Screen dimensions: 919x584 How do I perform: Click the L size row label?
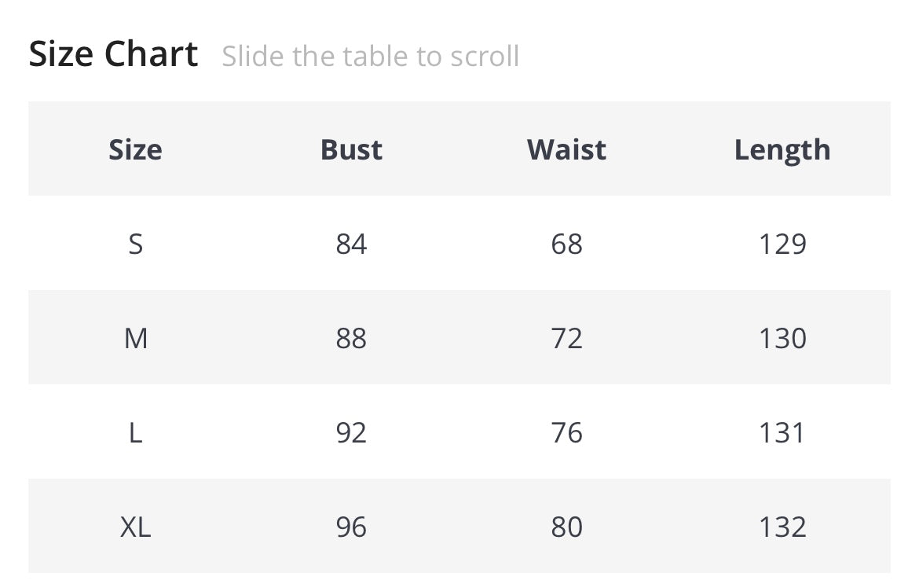tap(135, 433)
